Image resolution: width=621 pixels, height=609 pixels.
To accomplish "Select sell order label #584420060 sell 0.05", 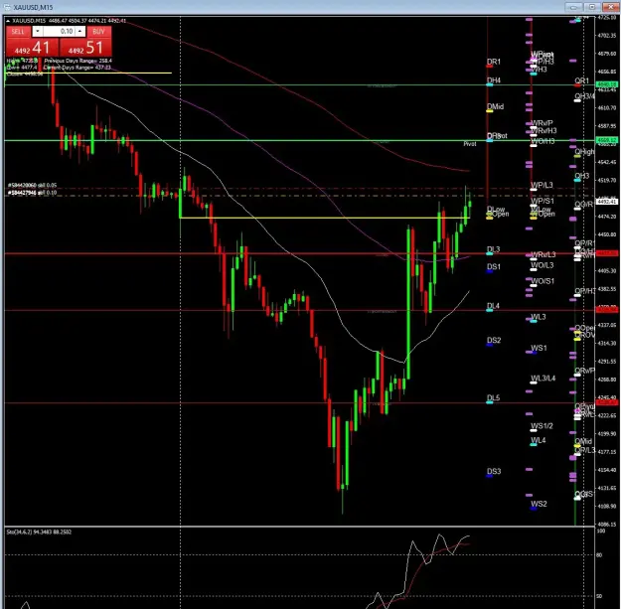I will pyautogui.click(x=32, y=185).
